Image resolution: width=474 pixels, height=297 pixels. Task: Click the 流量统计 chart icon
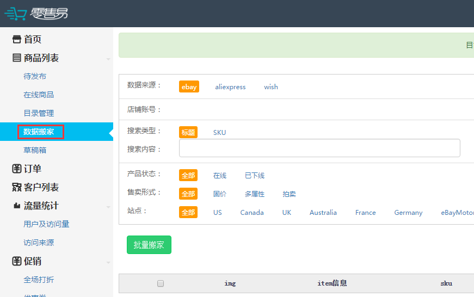(17, 206)
